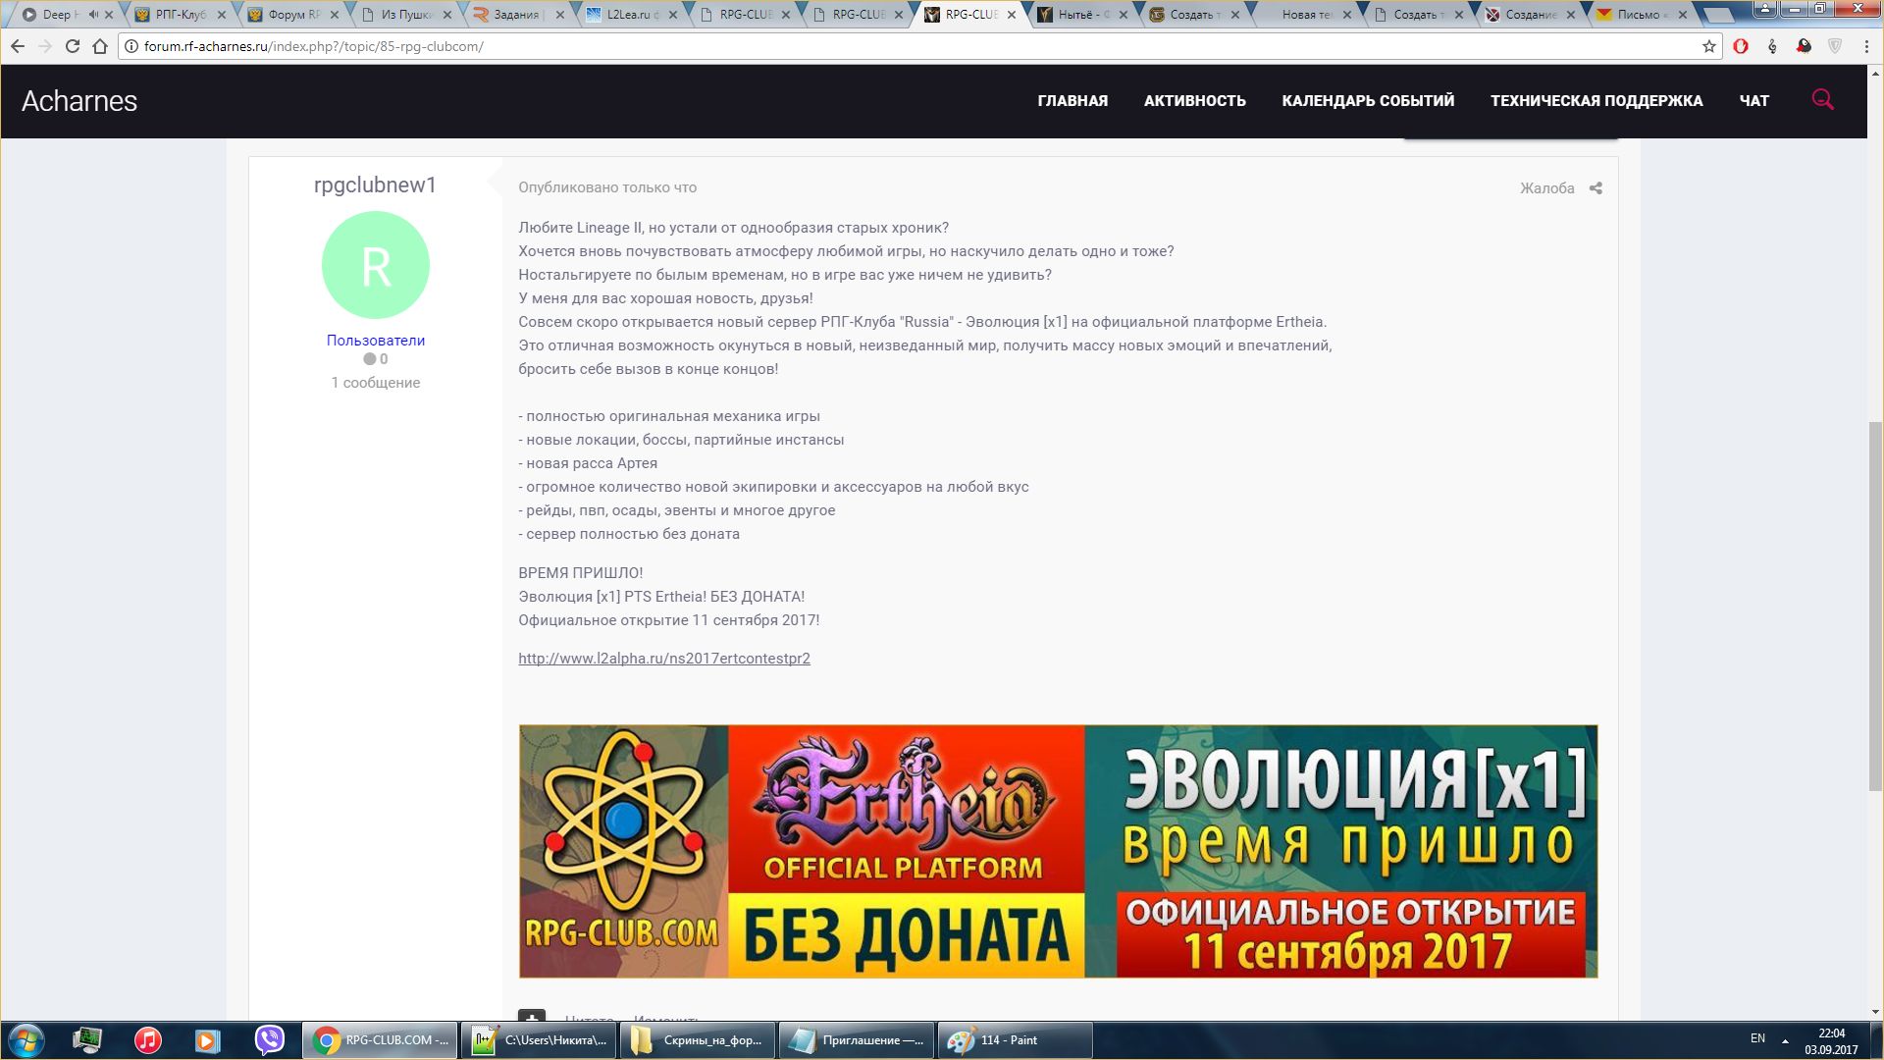This screenshot has height=1060, width=1884.
Task: Click the rpgclubnew1 avatar circle
Action: pyautogui.click(x=376, y=265)
